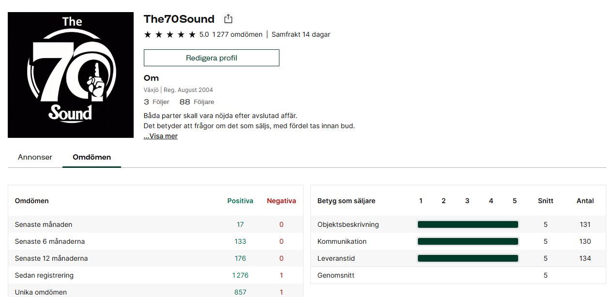Click positive count 176 for last 12 months
614x297 pixels.
240,258
